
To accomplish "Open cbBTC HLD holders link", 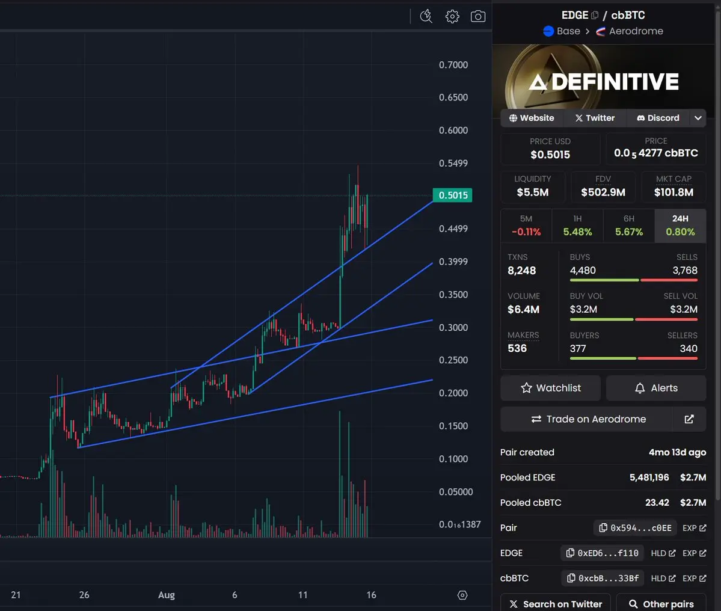I will 663,579.
